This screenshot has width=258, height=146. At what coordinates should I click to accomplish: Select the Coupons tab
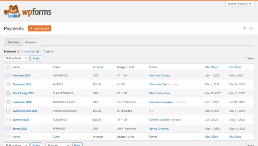[x=31, y=42]
